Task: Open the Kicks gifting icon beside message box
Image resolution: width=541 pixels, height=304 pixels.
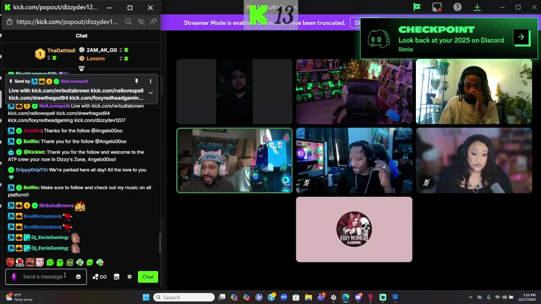Action: [x=99, y=277]
